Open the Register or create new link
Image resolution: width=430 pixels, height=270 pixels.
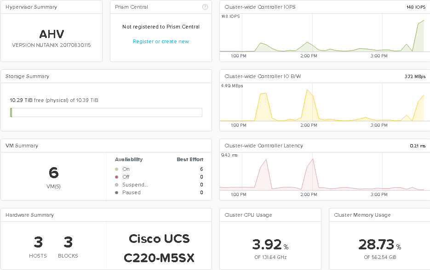click(161, 41)
